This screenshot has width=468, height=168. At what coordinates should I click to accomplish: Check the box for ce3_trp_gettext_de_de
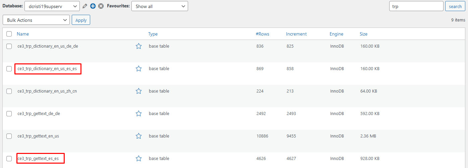pyautogui.click(x=9, y=114)
